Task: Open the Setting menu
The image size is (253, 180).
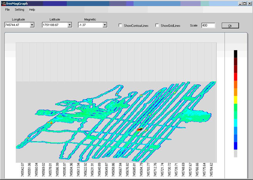Action: click(19, 10)
